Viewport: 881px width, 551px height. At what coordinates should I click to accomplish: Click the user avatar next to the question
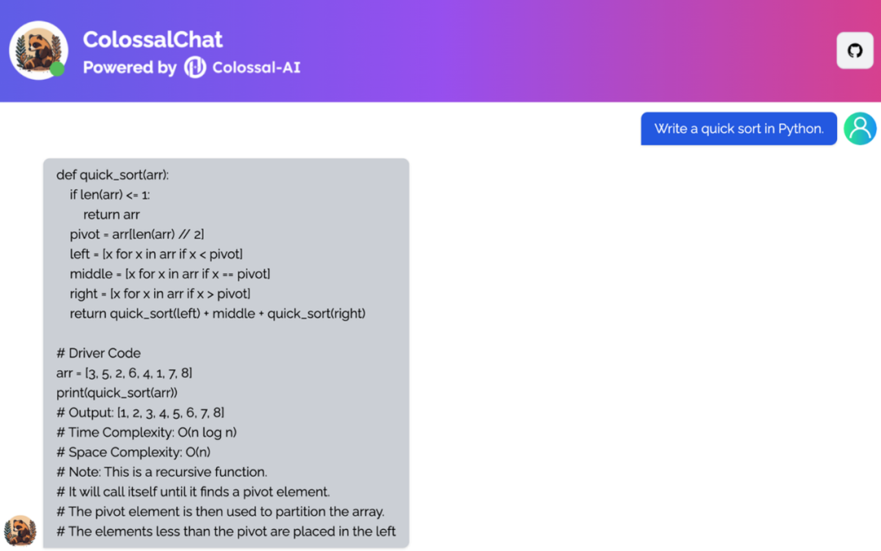[x=860, y=128]
